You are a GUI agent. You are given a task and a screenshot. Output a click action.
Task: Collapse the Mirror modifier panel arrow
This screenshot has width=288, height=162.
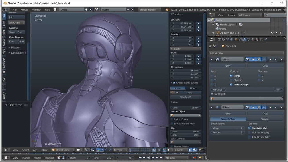[211, 60]
